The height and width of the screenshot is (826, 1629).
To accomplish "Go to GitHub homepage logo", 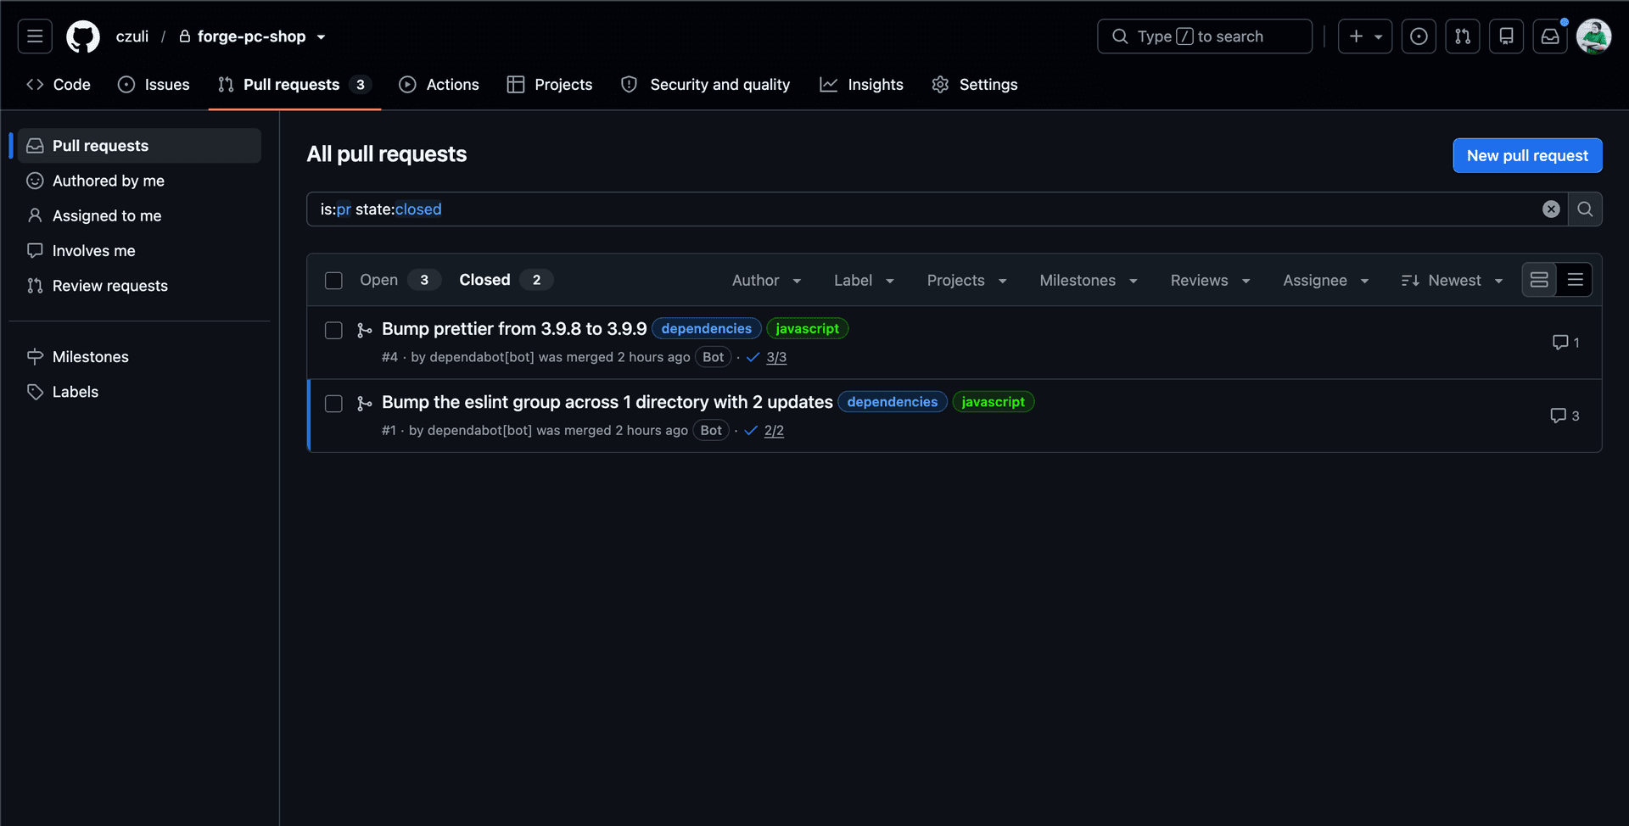I will [x=83, y=36].
